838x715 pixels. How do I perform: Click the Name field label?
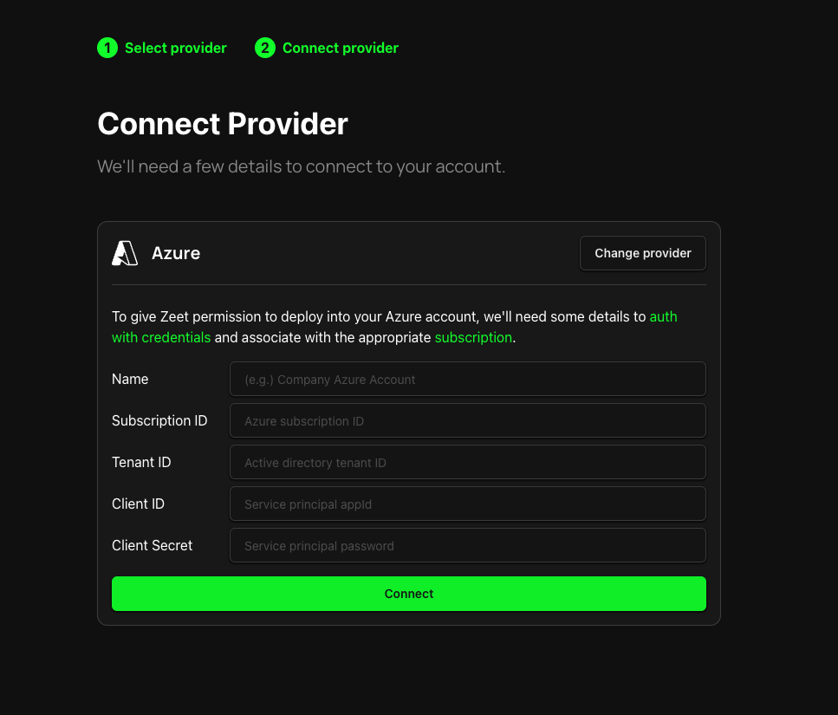click(x=130, y=379)
